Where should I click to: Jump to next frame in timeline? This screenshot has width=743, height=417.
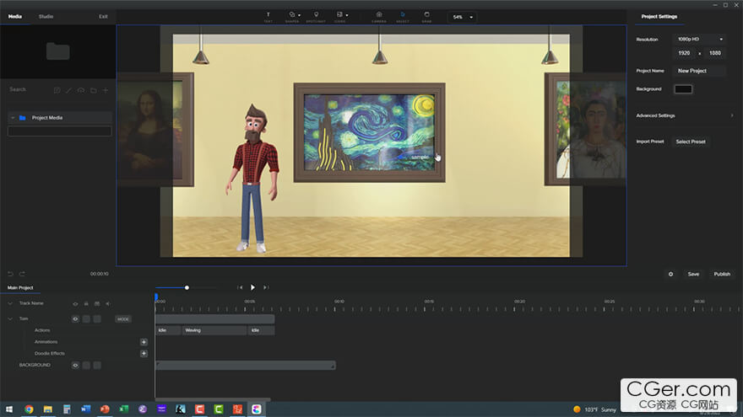click(x=266, y=287)
